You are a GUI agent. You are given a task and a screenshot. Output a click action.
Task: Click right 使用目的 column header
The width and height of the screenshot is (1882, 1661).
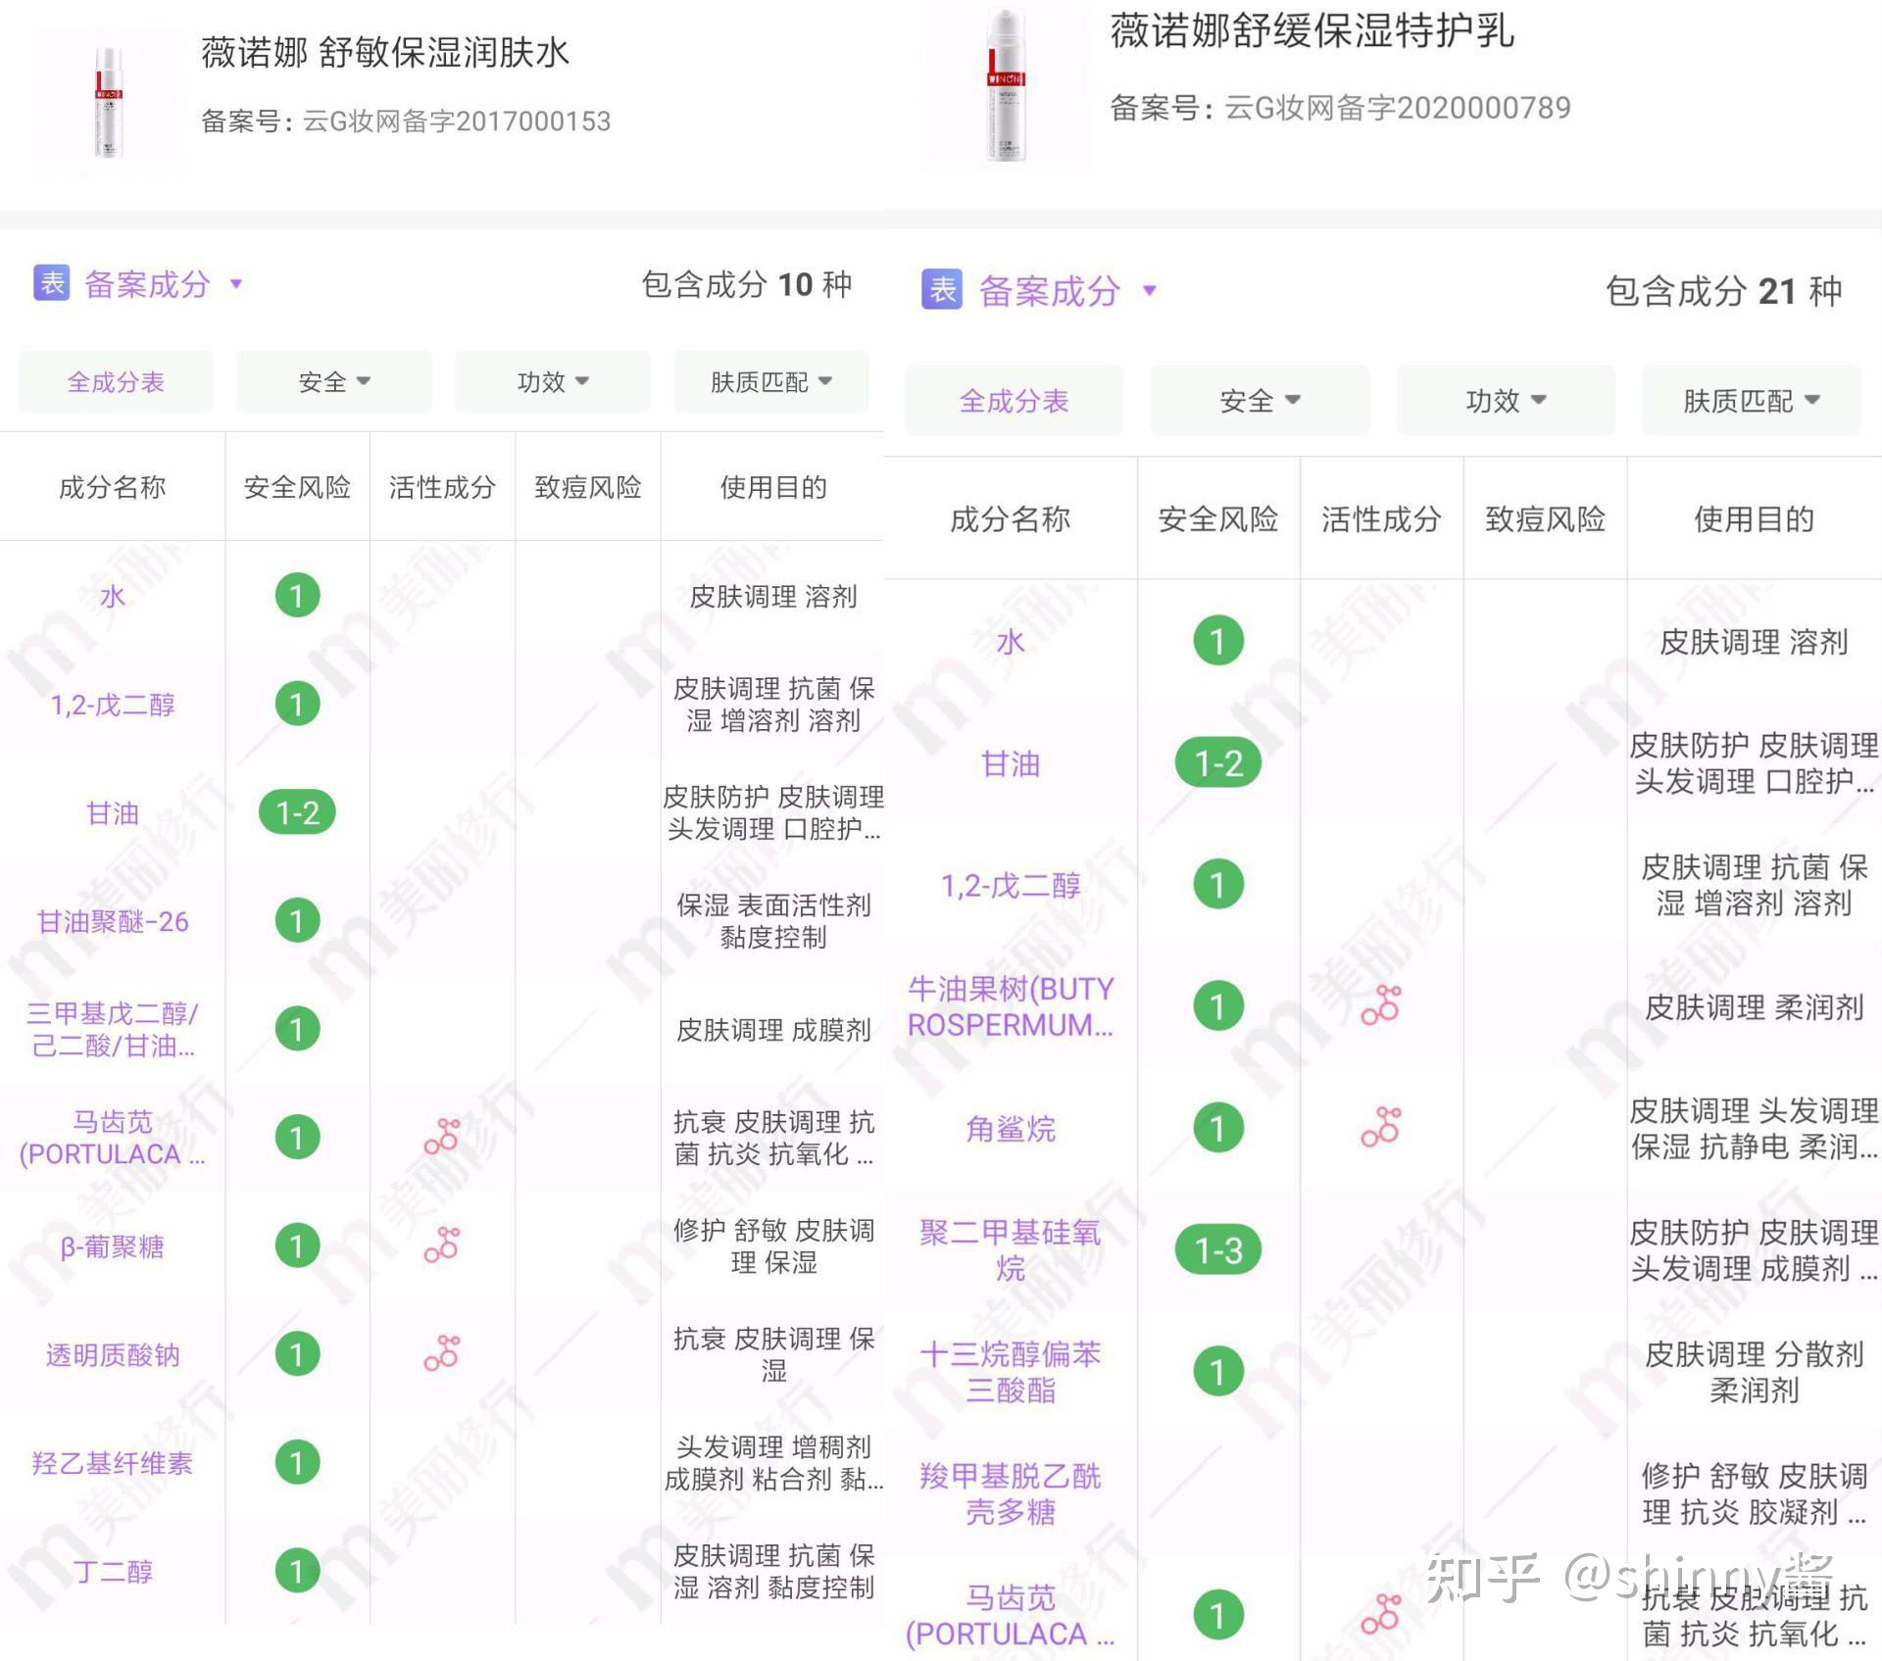(x=1754, y=518)
